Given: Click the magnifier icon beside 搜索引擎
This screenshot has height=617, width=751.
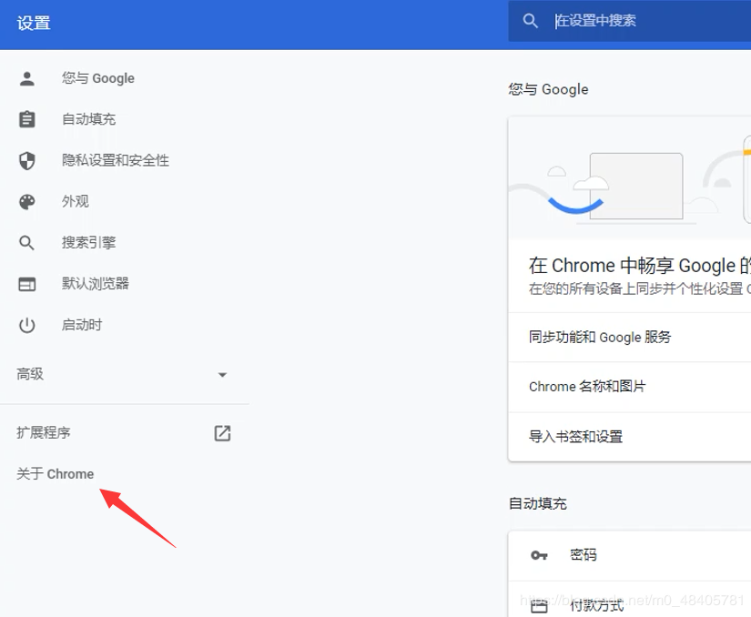Looking at the screenshot, I should 26,243.
